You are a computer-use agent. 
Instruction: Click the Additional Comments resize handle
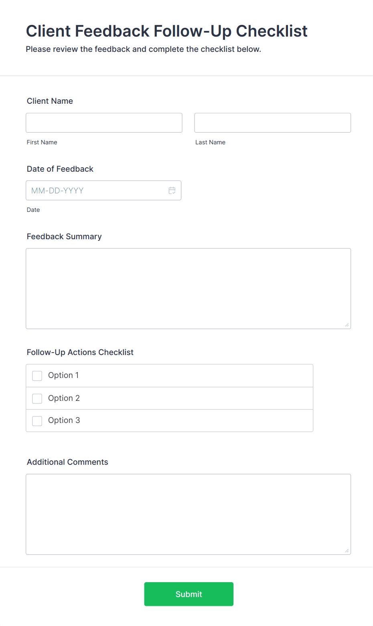click(x=347, y=550)
